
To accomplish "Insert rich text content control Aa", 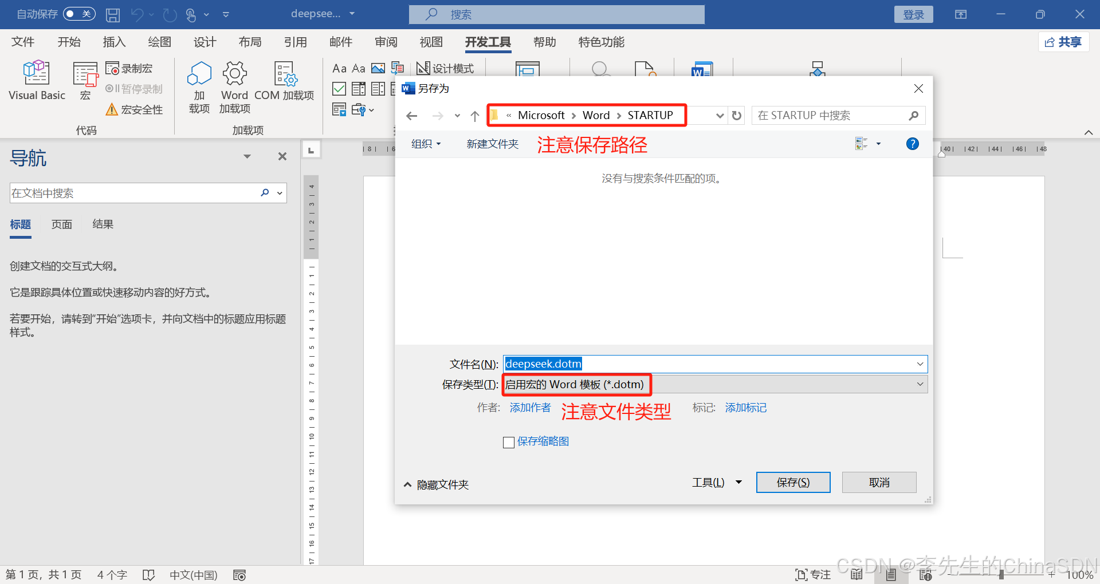I will pyautogui.click(x=340, y=69).
